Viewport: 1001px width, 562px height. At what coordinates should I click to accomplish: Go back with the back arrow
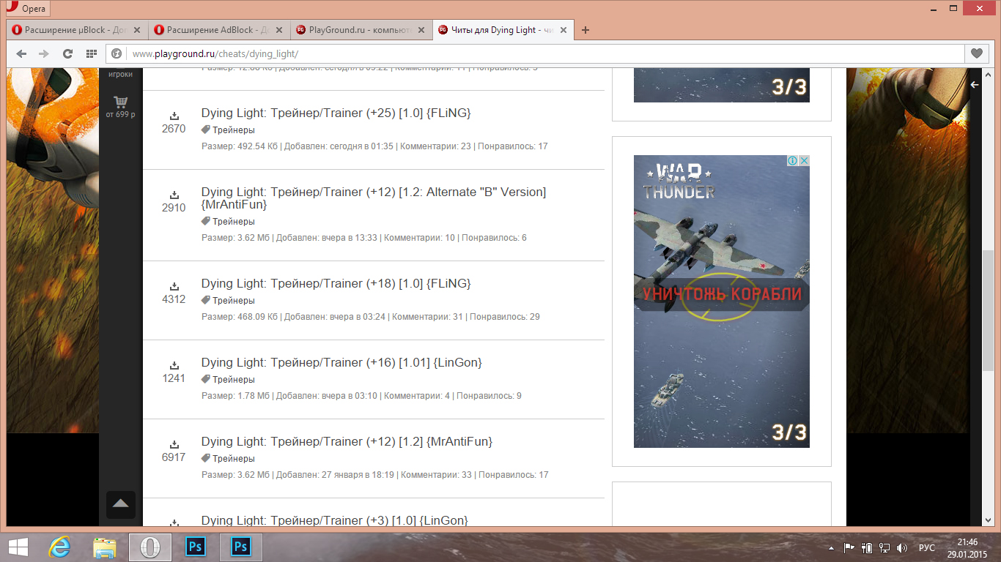tap(21, 53)
